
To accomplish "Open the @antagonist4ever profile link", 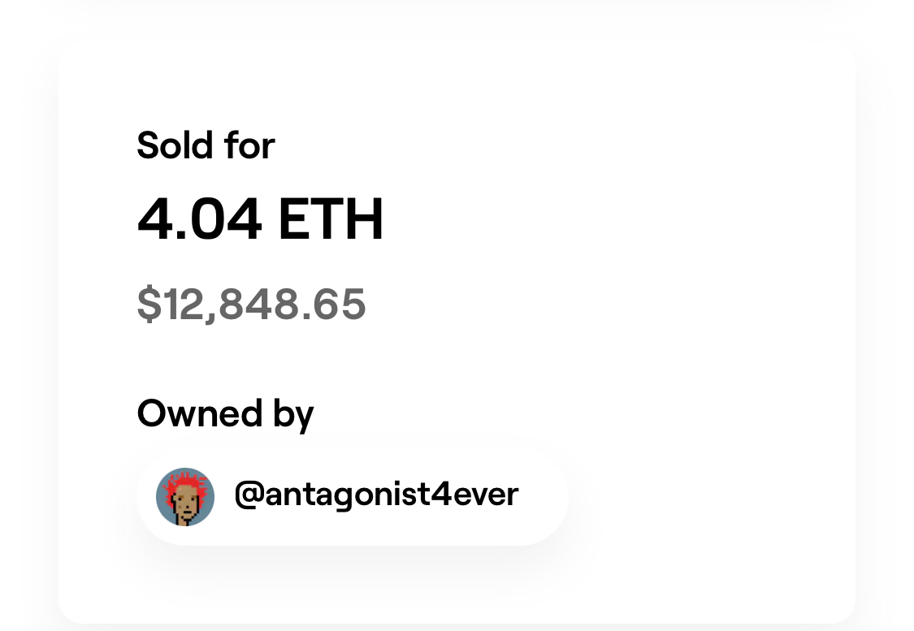I will [376, 495].
